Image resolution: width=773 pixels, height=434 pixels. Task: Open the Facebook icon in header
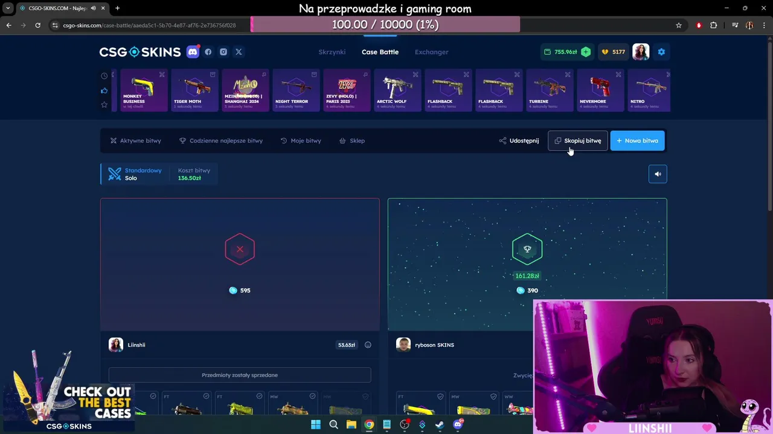coord(208,52)
